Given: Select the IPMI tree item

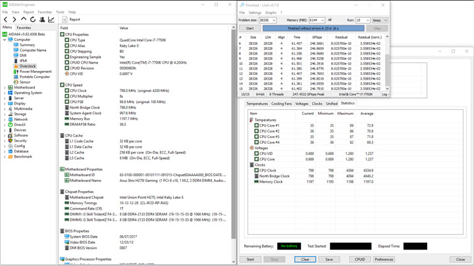Looking at the screenshot, I should 23,60.
